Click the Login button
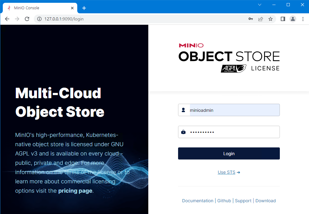This screenshot has width=309, height=214. [x=229, y=153]
